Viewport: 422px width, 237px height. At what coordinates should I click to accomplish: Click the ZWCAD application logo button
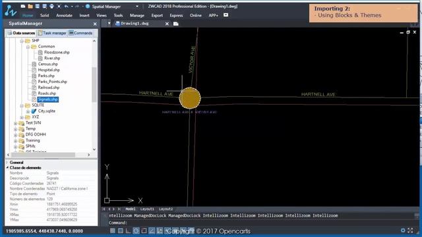click(11, 11)
